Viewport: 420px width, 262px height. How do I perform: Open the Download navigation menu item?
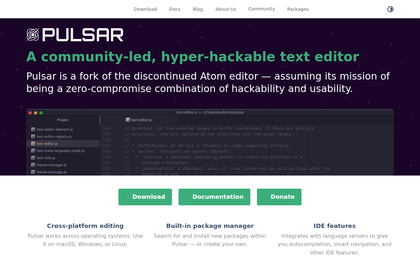point(145,9)
